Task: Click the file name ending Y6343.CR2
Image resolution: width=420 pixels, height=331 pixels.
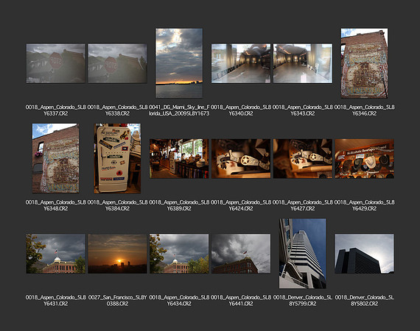Action: pos(303,110)
